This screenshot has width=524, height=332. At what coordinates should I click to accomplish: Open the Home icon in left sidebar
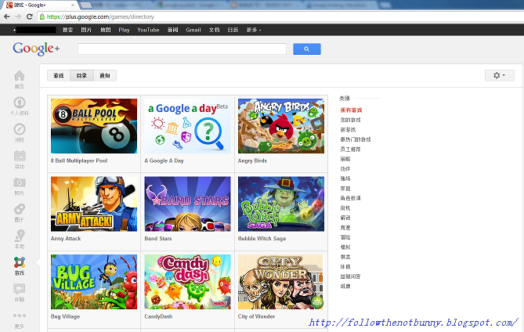pos(19,77)
